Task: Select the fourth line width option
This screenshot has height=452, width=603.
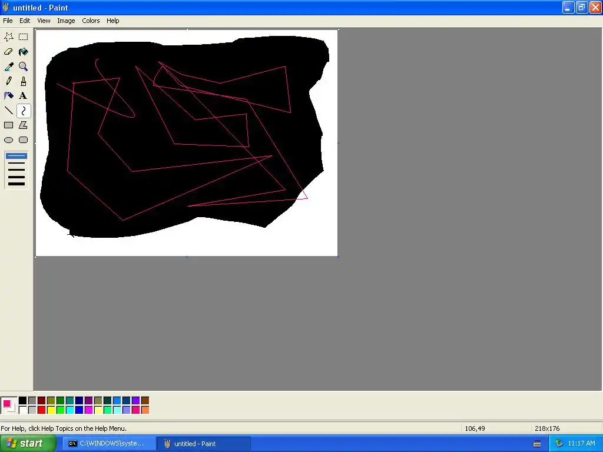Action: point(16,177)
